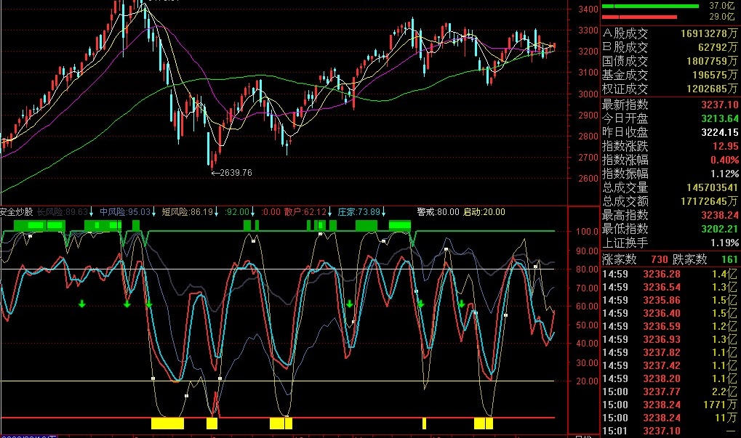The image size is (741, 438).
Task: Click the 2639.76 low price annotation
Action: point(231,173)
